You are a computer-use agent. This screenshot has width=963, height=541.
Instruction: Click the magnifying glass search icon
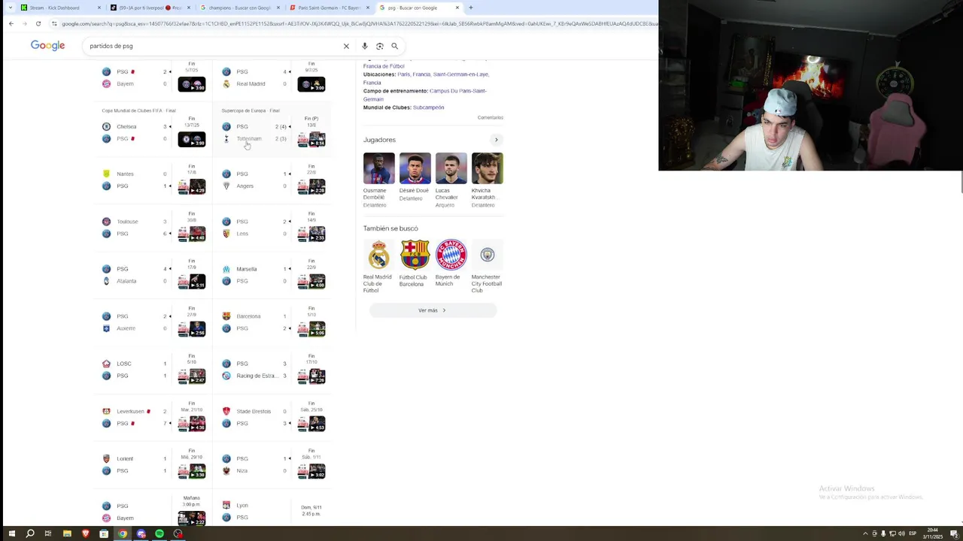coord(394,46)
